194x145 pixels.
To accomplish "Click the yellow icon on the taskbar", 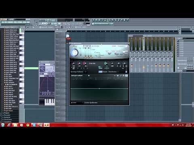I will 47,125.
